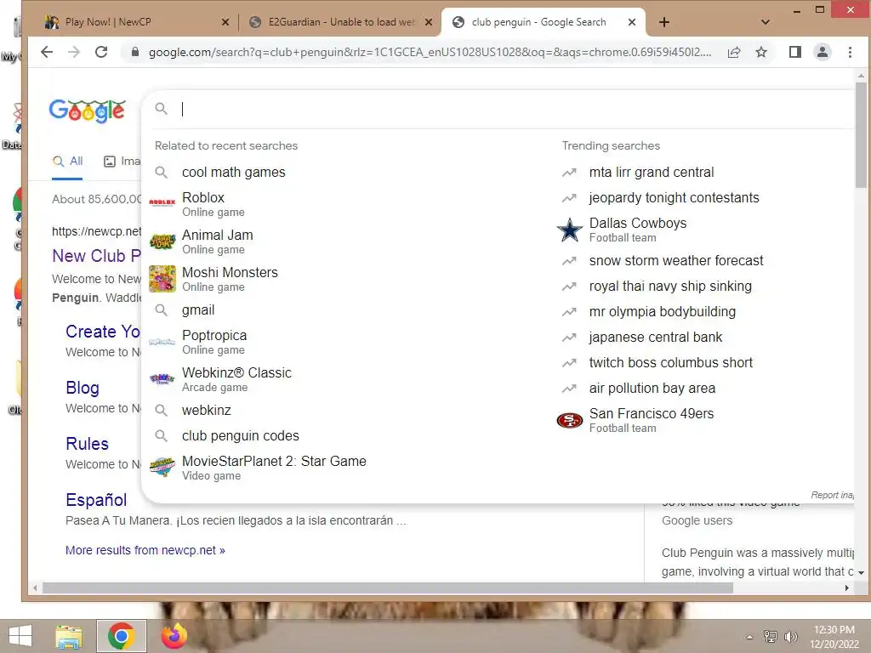Click the address bar URL
The height and width of the screenshot is (653, 871).
[430, 52]
